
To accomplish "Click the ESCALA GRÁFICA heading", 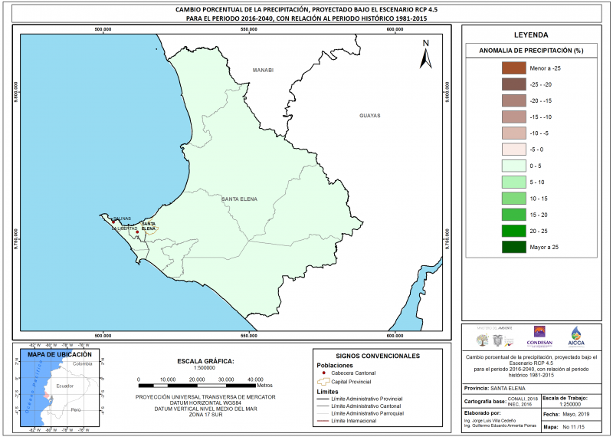I will click(x=205, y=361).
